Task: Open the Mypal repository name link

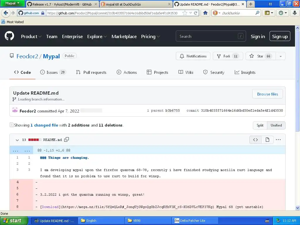Action: coord(51,56)
